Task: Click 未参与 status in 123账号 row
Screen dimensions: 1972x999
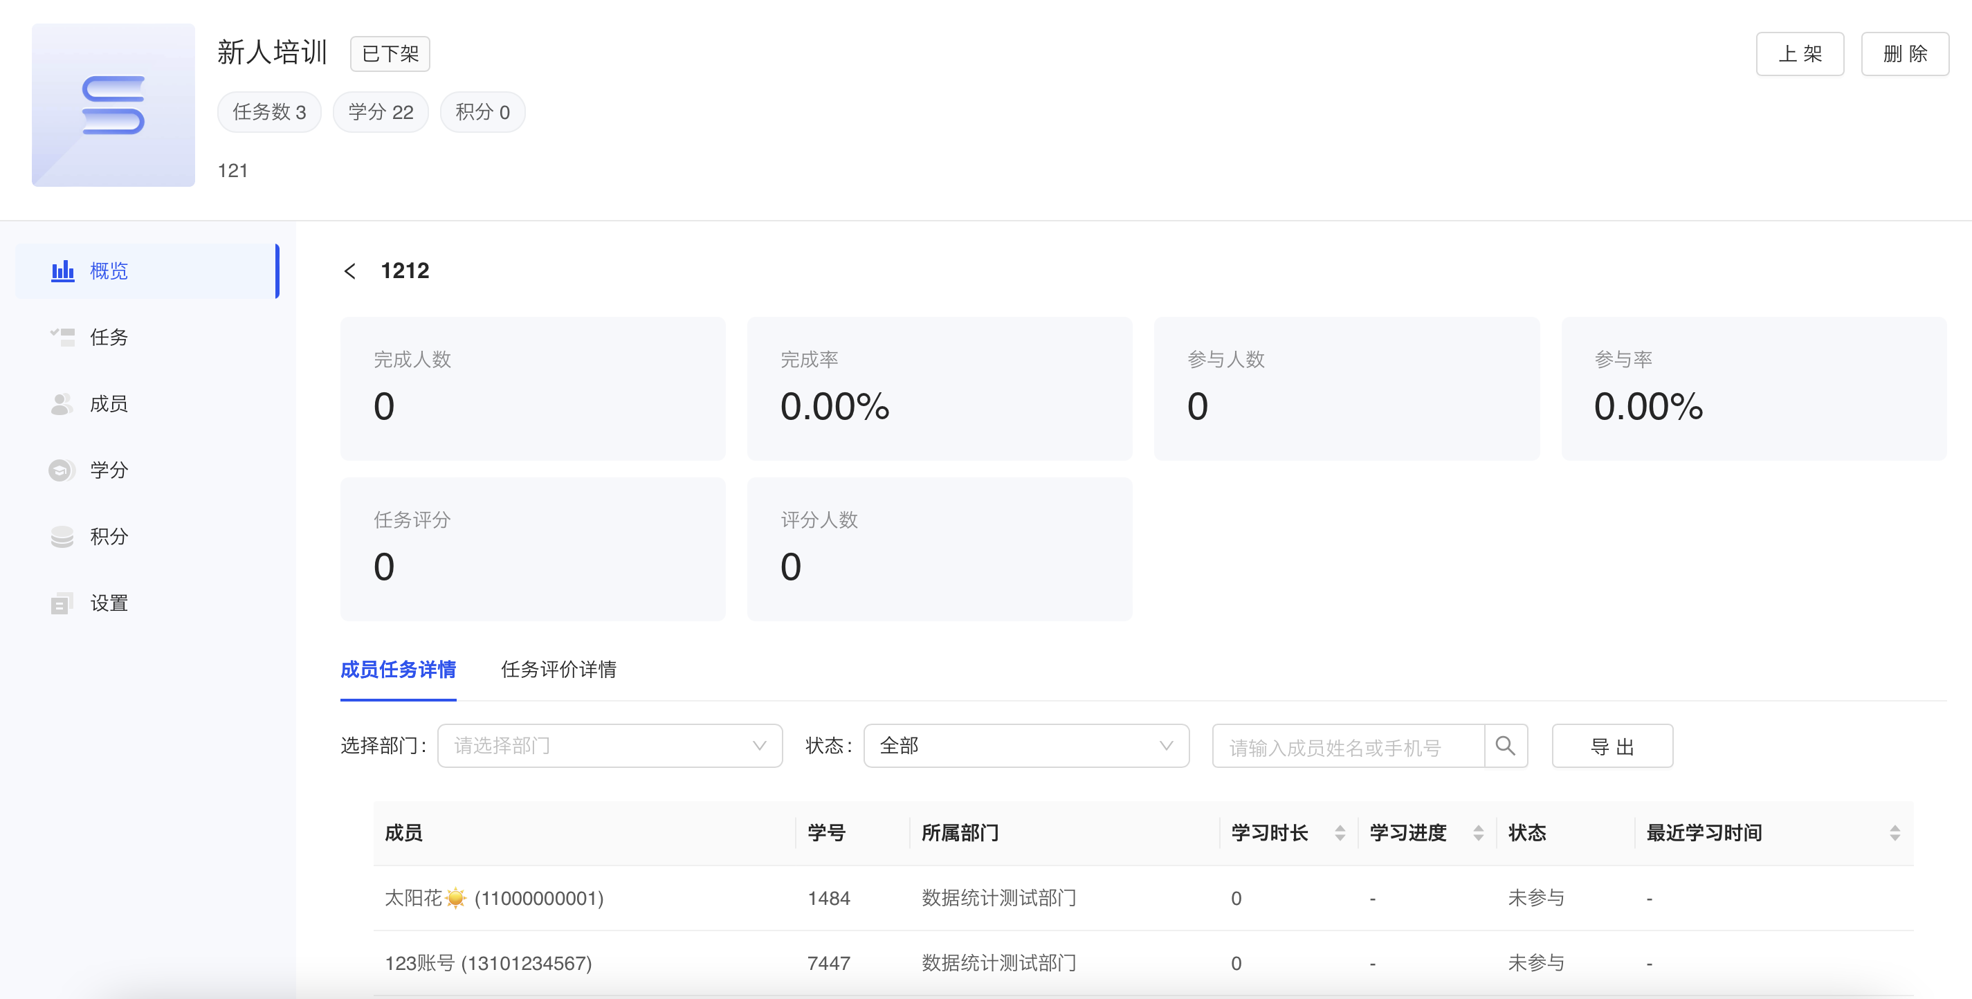Action: 1535,963
